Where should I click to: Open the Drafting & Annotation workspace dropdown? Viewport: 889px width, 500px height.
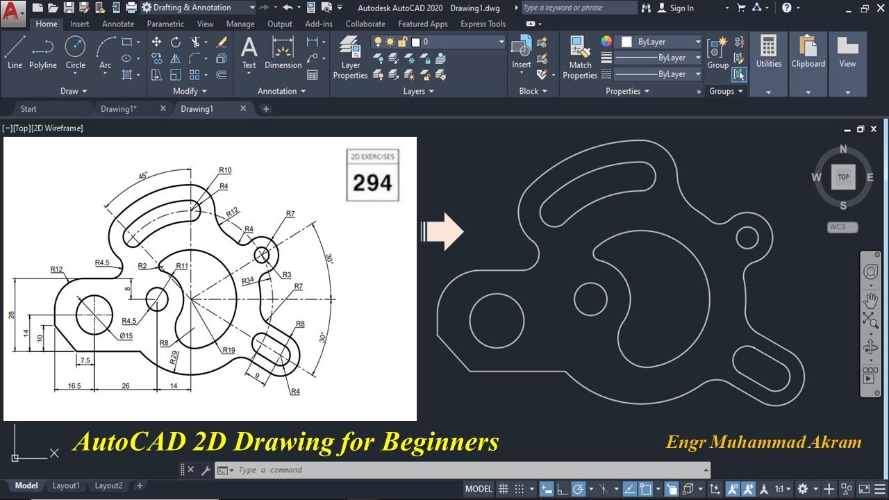pos(198,8)
